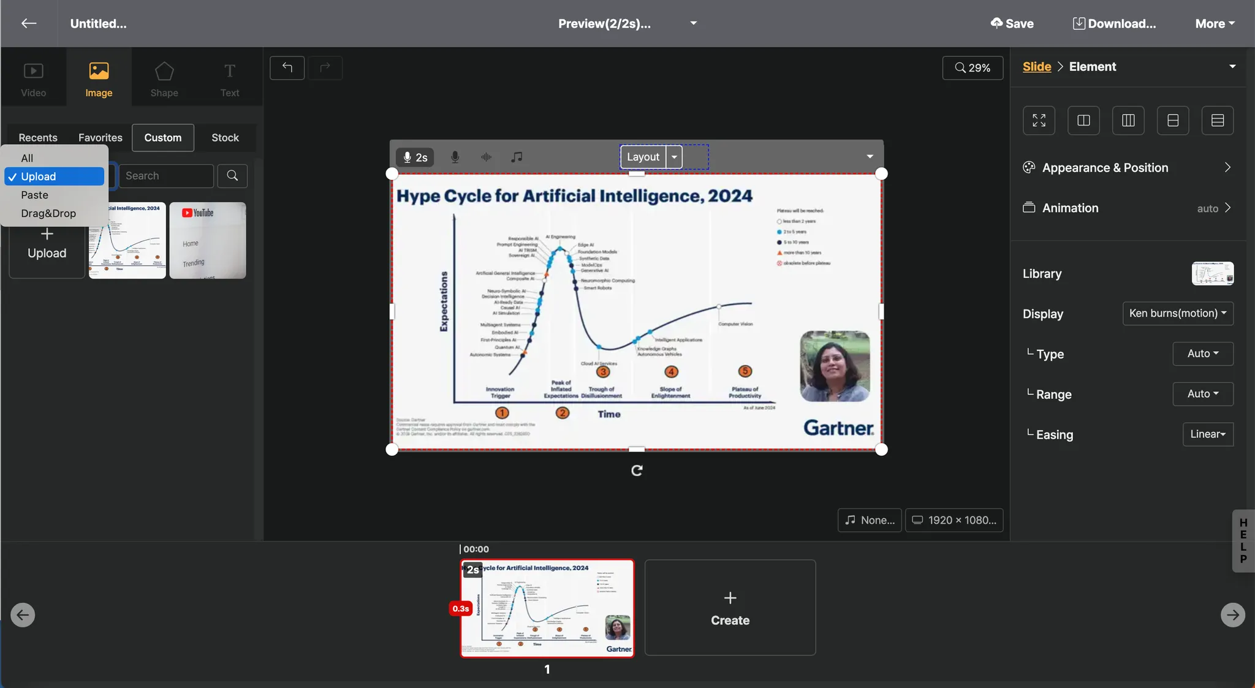Viewport: 1255px width, 688px height.
Task: Collapse the Element panel caret
Action: point(1232,66)
